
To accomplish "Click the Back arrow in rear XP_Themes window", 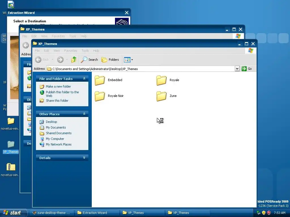I will (26, 45).
